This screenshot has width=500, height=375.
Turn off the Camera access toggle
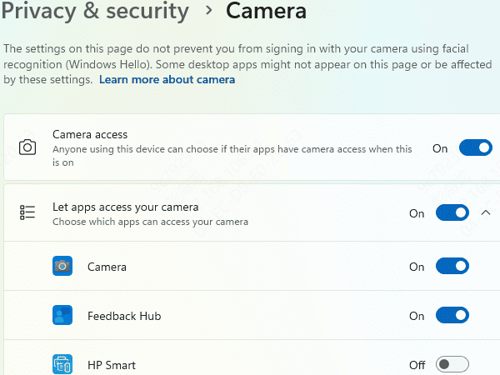coord(476,147)
